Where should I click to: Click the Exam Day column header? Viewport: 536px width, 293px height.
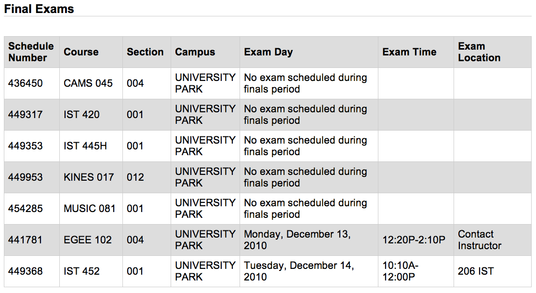(268, 52)
